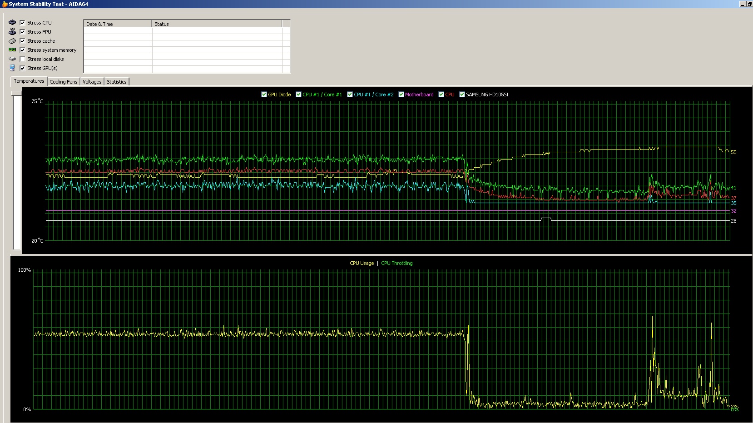Click the FPU icon labeled 123

click(12, 32)
